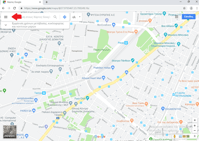Open the Google apps grid icon
The width and height of the screenshot is (199, 141).
click(x=177, y=17)
